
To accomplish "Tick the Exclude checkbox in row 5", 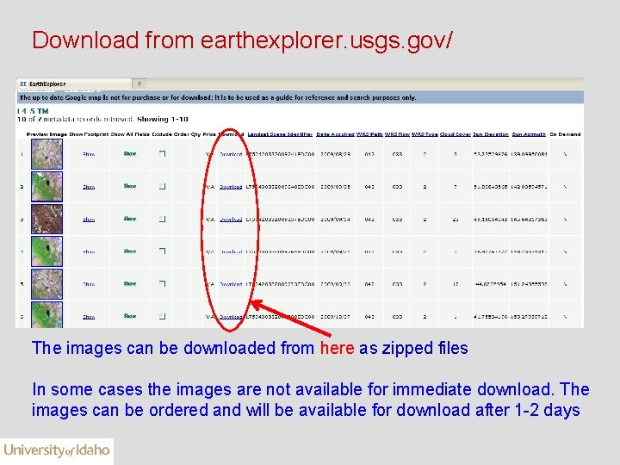I will 162,283.
